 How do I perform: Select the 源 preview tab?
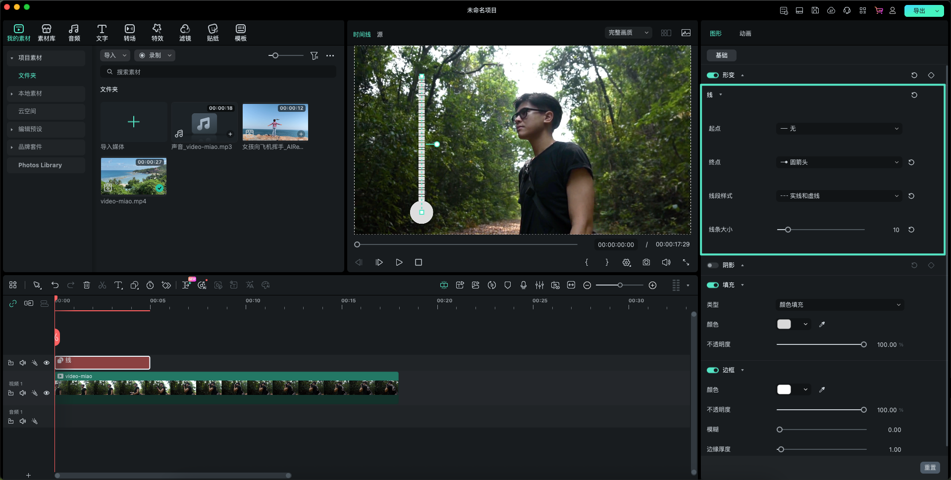click(x=380, y=35)
